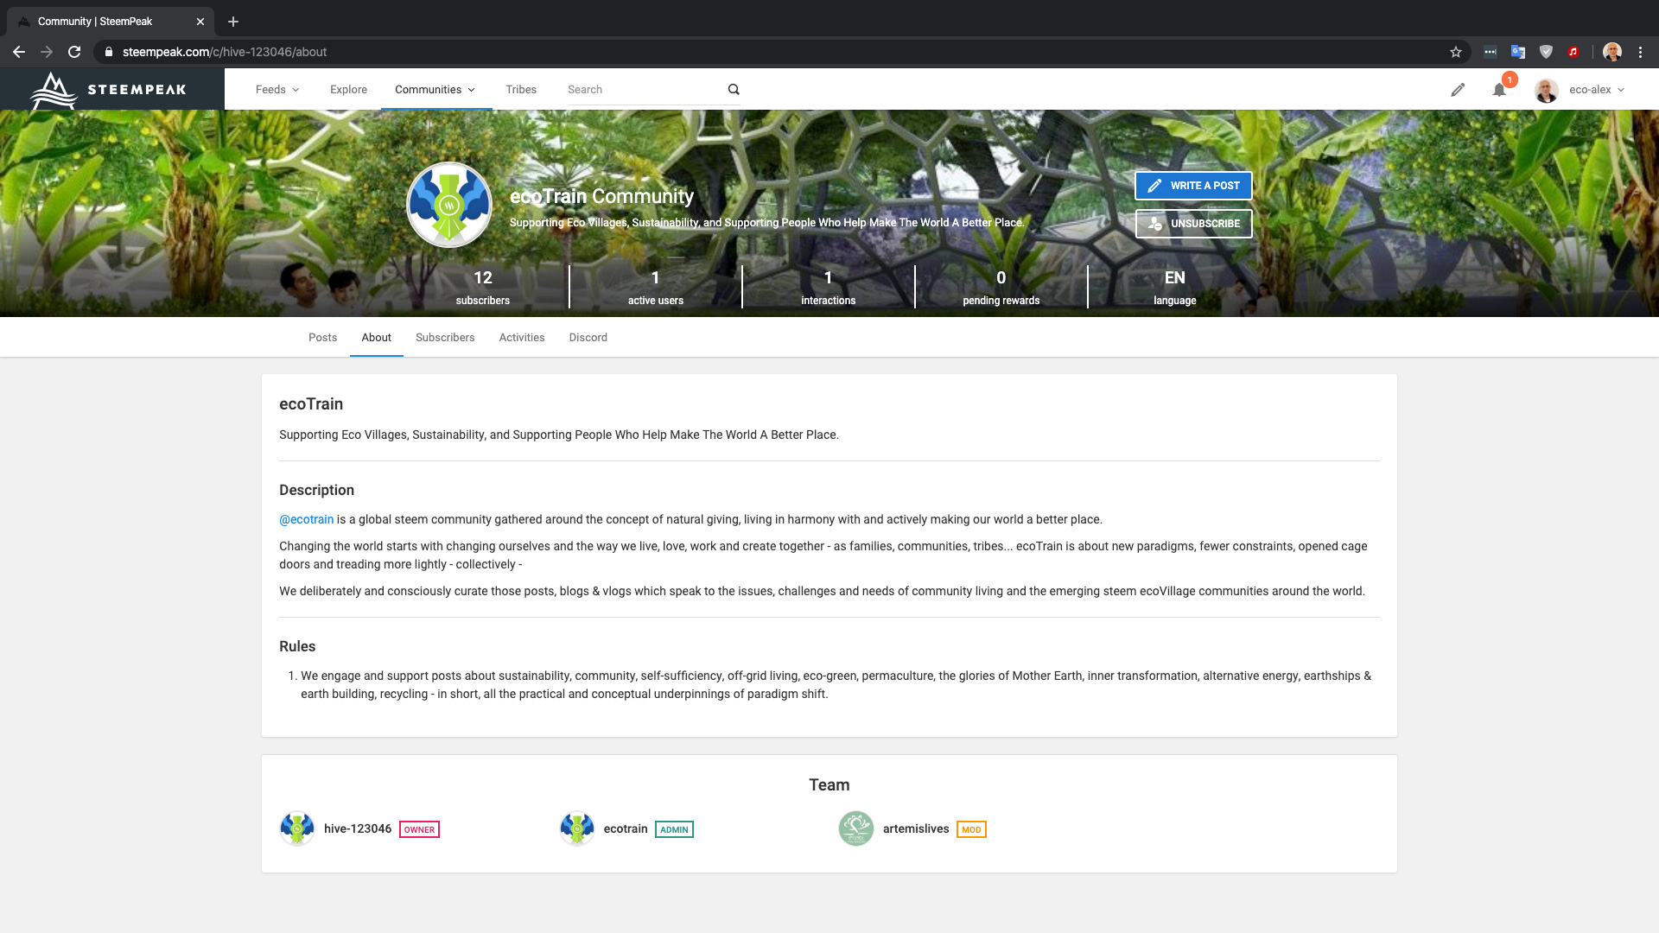Click the UNSUBSCRIBE button

point(1193,224)
